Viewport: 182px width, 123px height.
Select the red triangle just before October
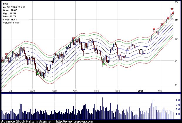click(x=74, y=38)
